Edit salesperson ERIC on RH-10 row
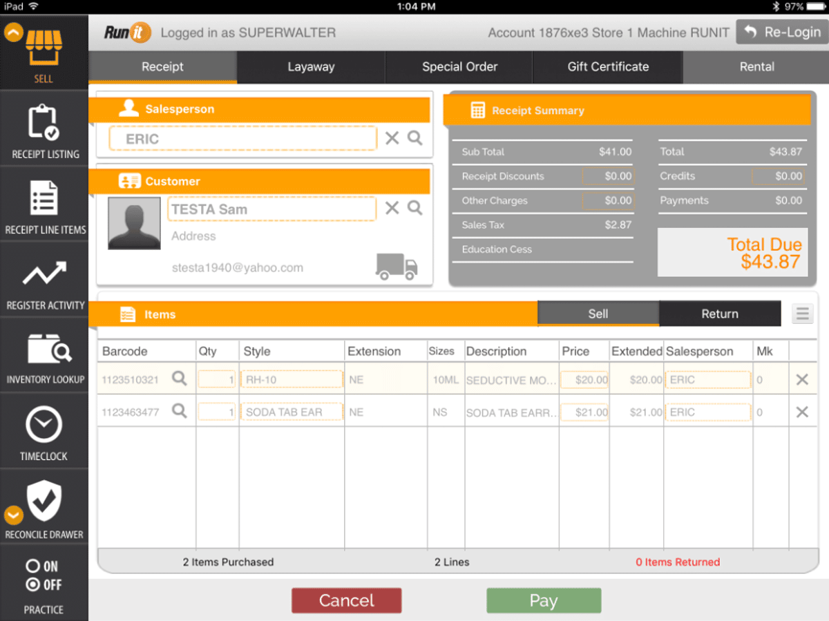The height and width of the screenshot is (621, 829). [708, 379]
